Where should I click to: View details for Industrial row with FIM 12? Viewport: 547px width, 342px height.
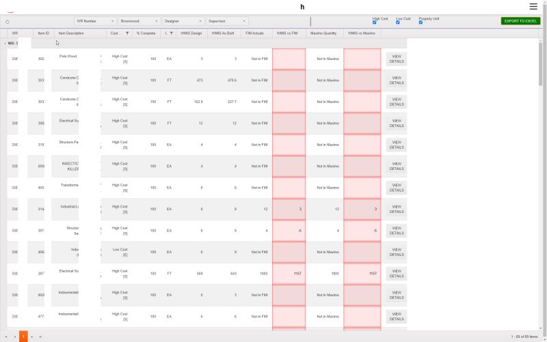[397, 210]
